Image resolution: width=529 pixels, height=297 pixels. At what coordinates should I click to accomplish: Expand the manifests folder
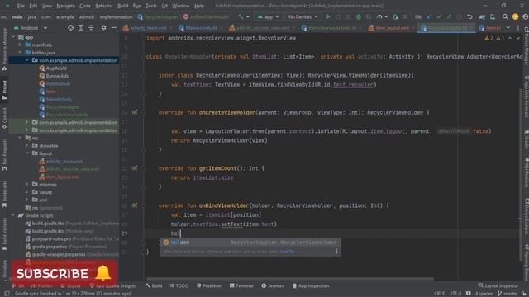[x=20, y=45]
